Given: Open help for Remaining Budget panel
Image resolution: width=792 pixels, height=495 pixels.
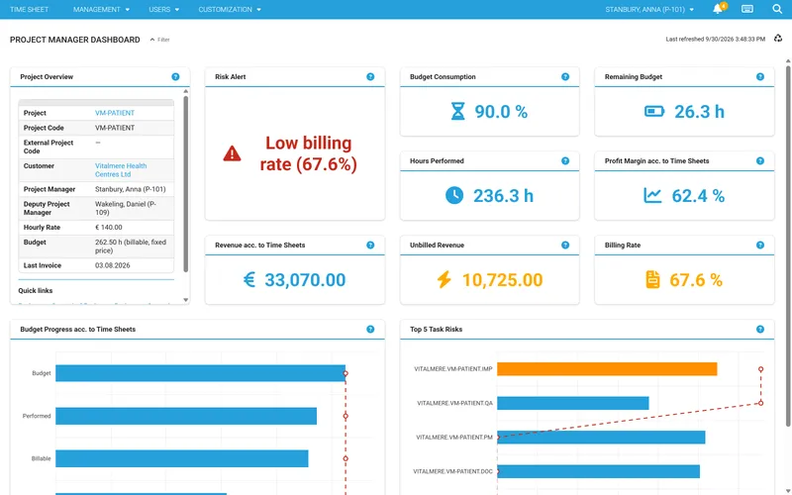Looking at the screenshot, I should (760, 77).
